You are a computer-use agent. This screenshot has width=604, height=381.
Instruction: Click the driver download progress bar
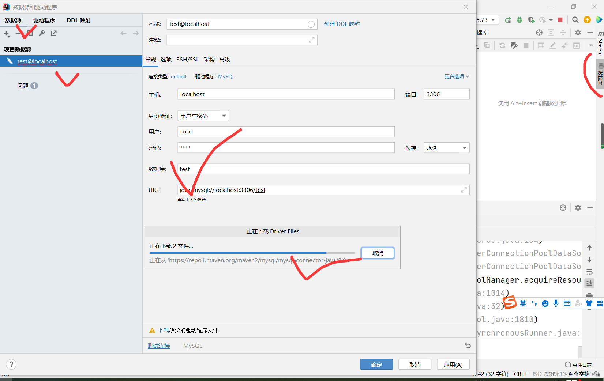pos(252,253)
